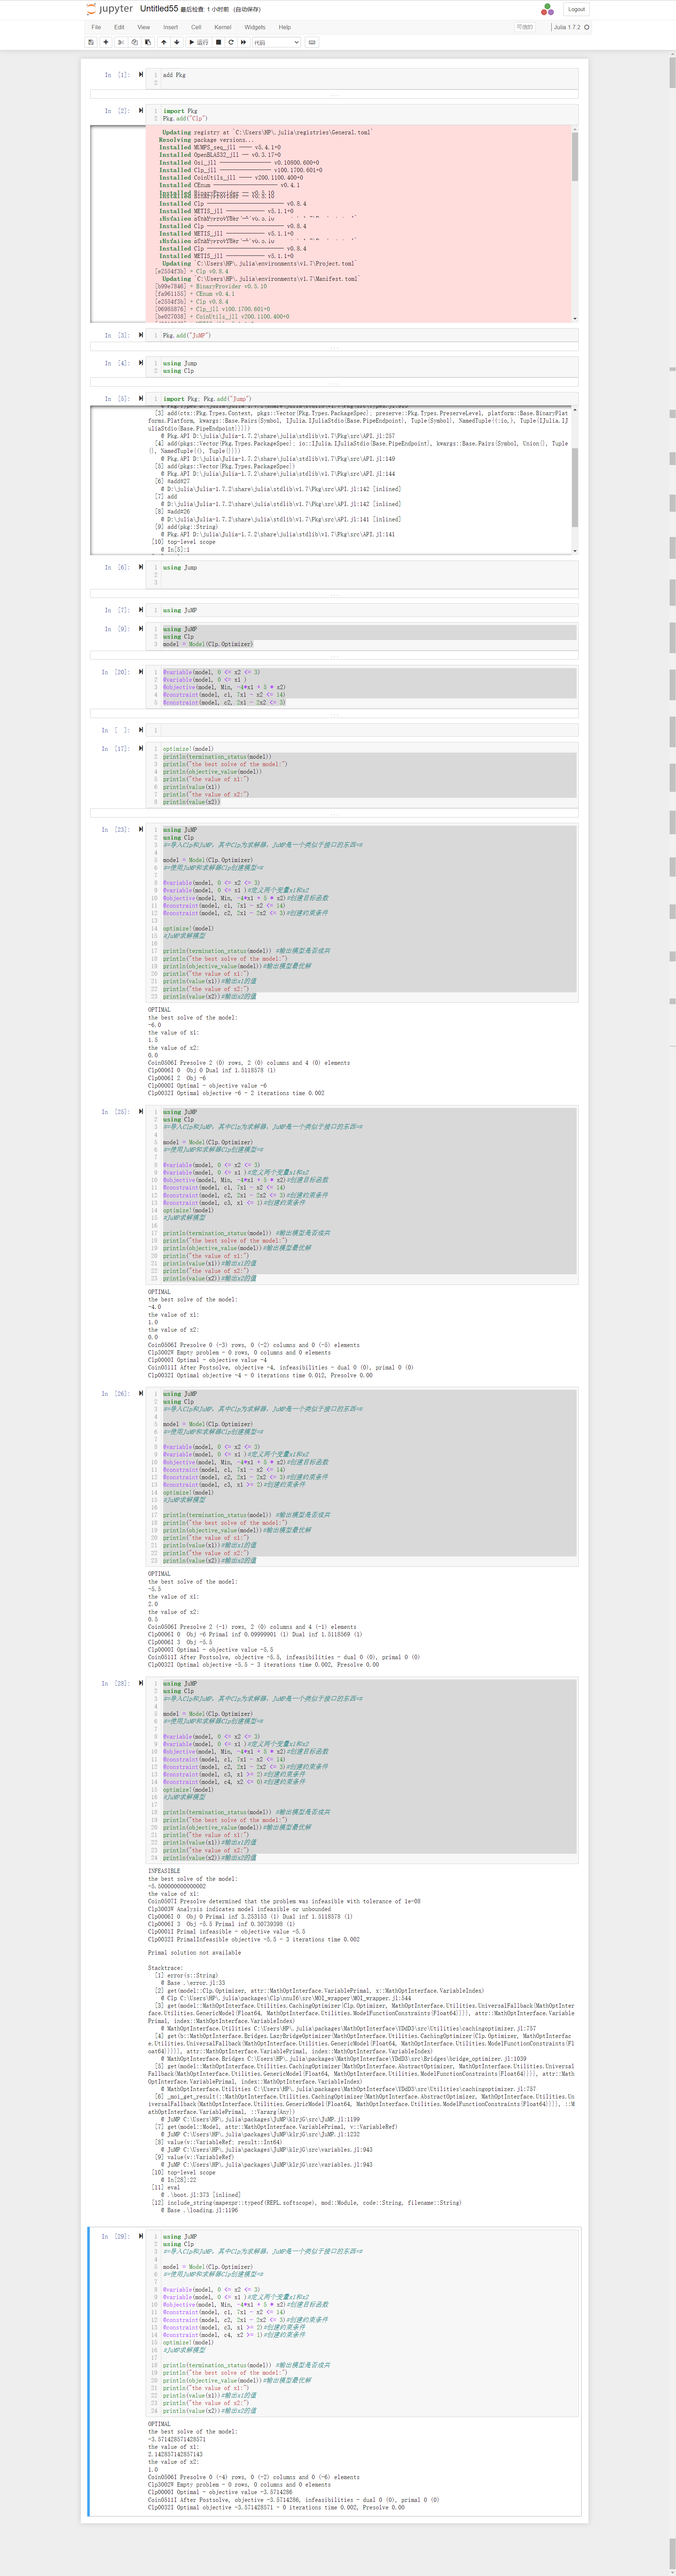
Task: Paste cells below using the toolbar icon
Action: tap(148, 42)
